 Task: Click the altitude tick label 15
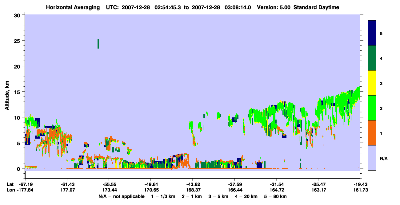tap(18, 92)
